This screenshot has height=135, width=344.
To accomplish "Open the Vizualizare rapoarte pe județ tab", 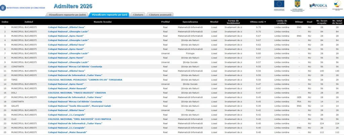I will click(67, 15).
